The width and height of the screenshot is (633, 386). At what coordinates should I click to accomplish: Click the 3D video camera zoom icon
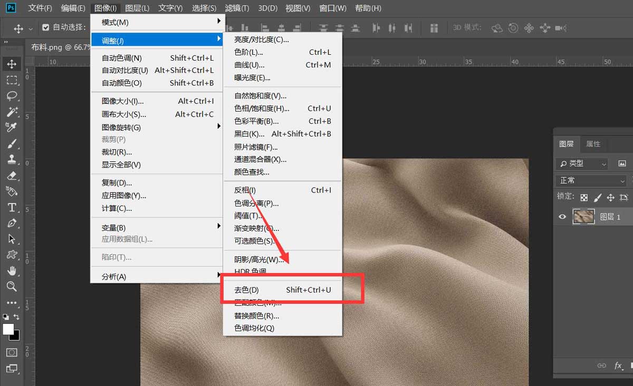coord(561,28)
